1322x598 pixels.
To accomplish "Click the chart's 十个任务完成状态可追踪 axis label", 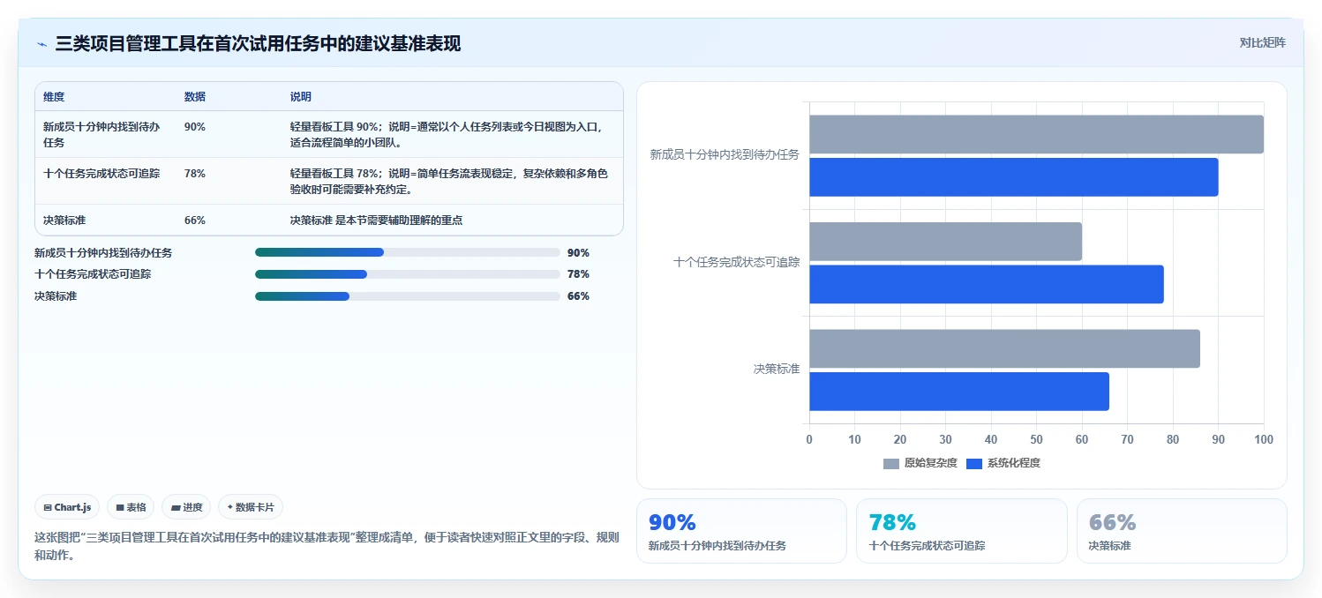I will [736, 262].
